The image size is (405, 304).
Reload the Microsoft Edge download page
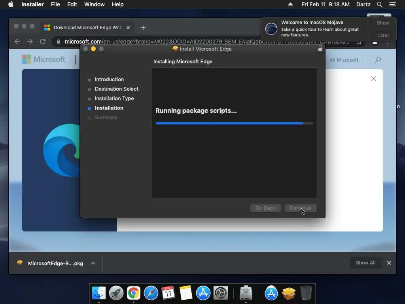[43, 42]
